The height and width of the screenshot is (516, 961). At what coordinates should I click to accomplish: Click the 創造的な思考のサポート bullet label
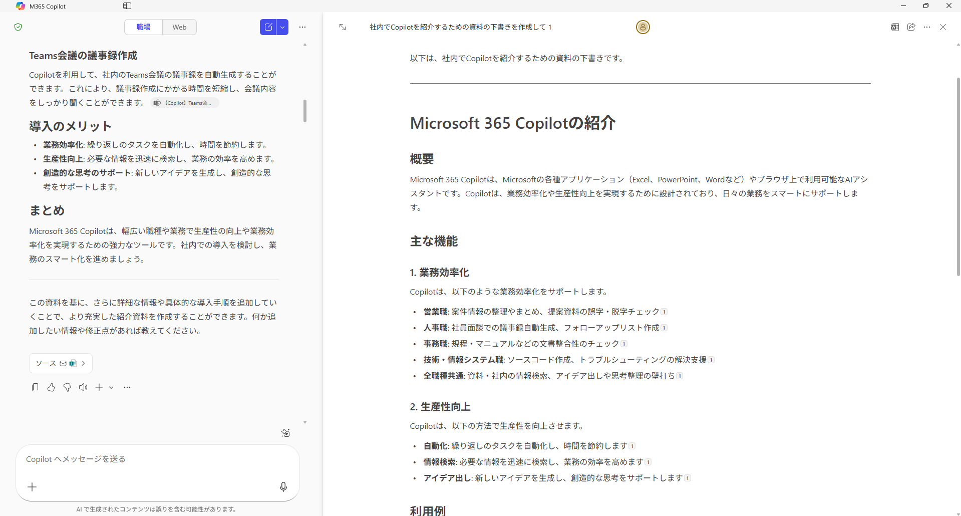(x=87, y=173)
